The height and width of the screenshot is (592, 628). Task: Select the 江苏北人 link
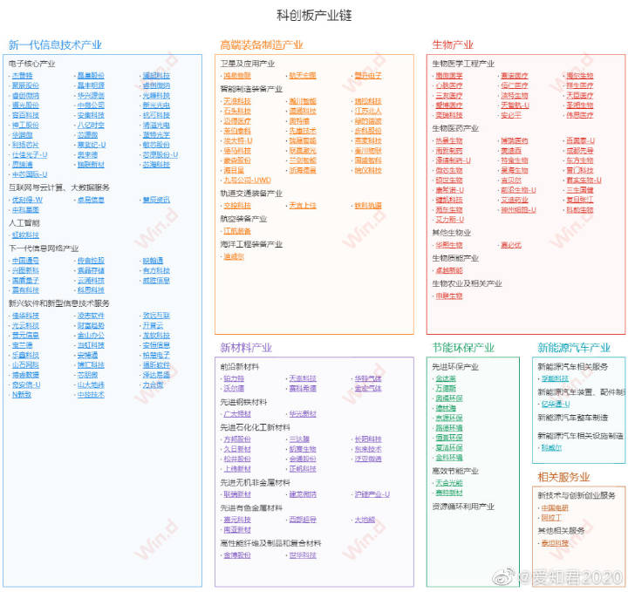pyautogui.click(x=368, y=111)
